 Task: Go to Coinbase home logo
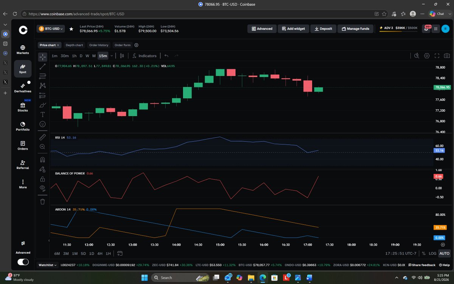[x=23, y=30]
